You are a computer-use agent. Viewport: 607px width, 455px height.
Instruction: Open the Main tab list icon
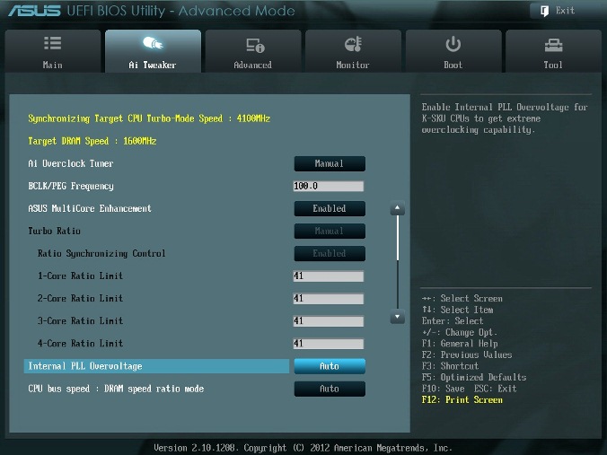53,43
